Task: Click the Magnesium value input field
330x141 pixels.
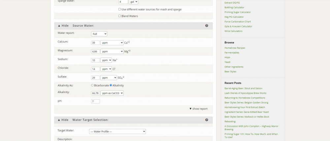Action: [95, 52]
